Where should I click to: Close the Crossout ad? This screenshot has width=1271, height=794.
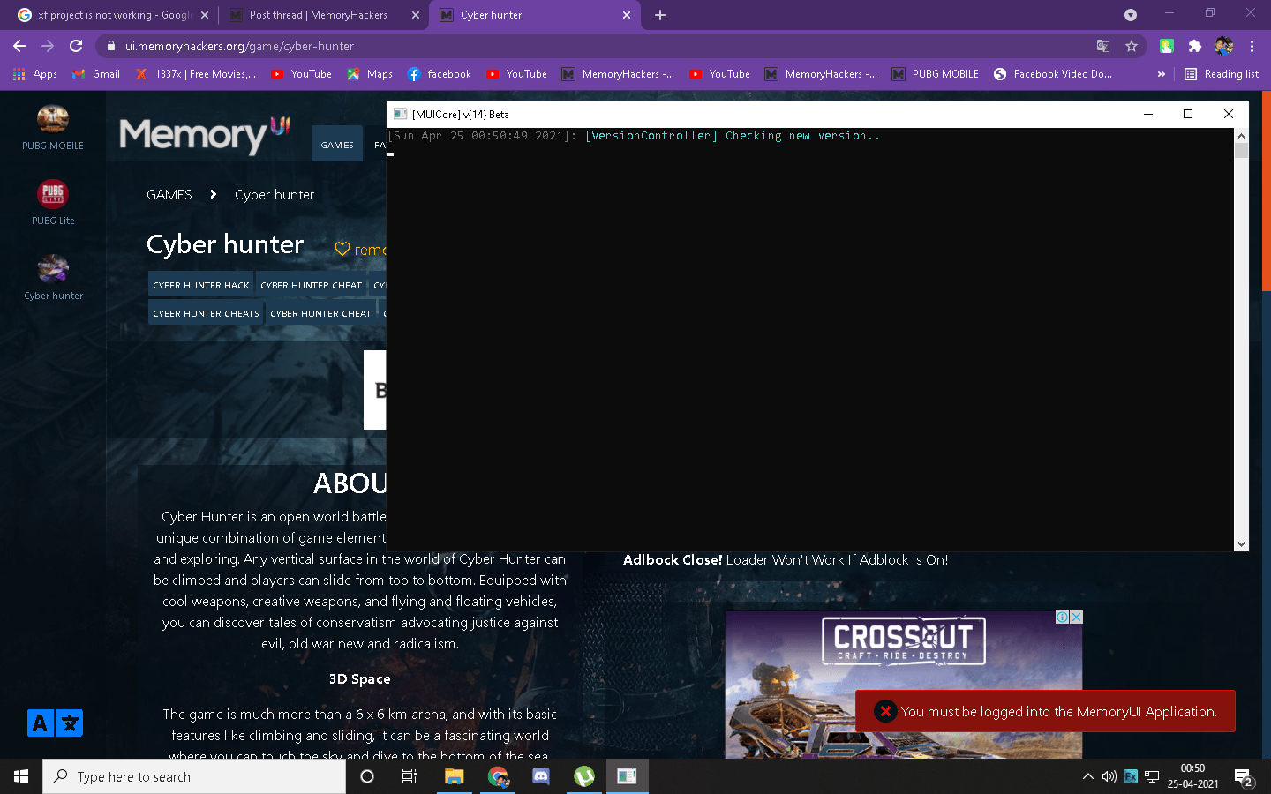coord(1076,618)
